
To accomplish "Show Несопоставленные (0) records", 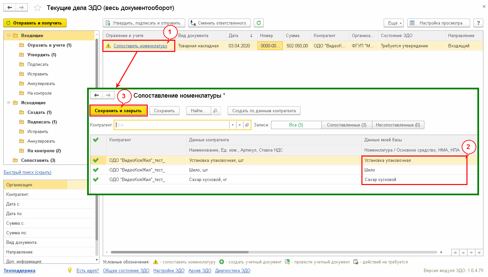I will point(398,125).
